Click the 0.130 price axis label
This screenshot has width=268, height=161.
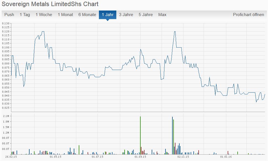(x=6, y=23)
